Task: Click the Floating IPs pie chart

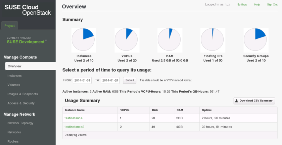Action: click(x=213, y=40)
